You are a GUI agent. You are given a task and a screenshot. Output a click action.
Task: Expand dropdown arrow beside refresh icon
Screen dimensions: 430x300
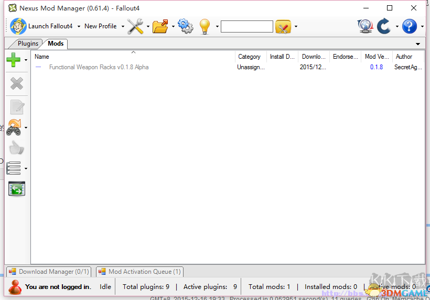click(397, 27)
